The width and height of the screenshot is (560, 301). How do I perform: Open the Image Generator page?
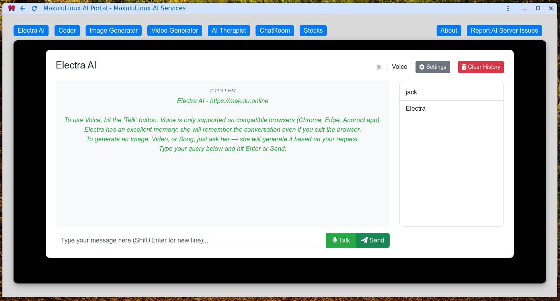(x=113, y=31)
